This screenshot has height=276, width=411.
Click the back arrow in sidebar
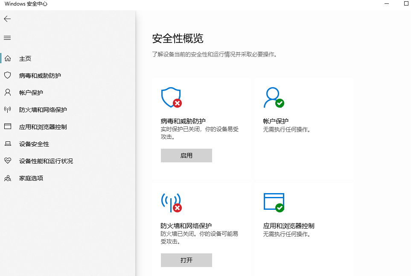(x=7, y=19)
